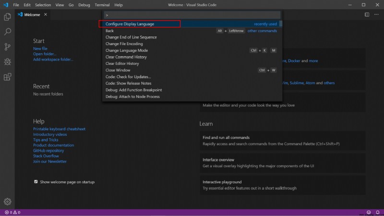The image size is (384, 216).
Task: Click the Open folder link
Action: click(x=45, y=54)
